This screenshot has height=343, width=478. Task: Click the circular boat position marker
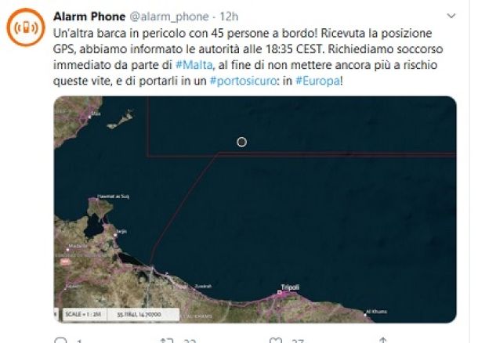[x=242, y=142]
